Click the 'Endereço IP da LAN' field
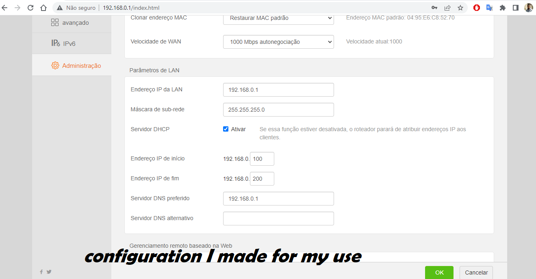Viewport: 536px width, 279px height. [x=278, y=90]
